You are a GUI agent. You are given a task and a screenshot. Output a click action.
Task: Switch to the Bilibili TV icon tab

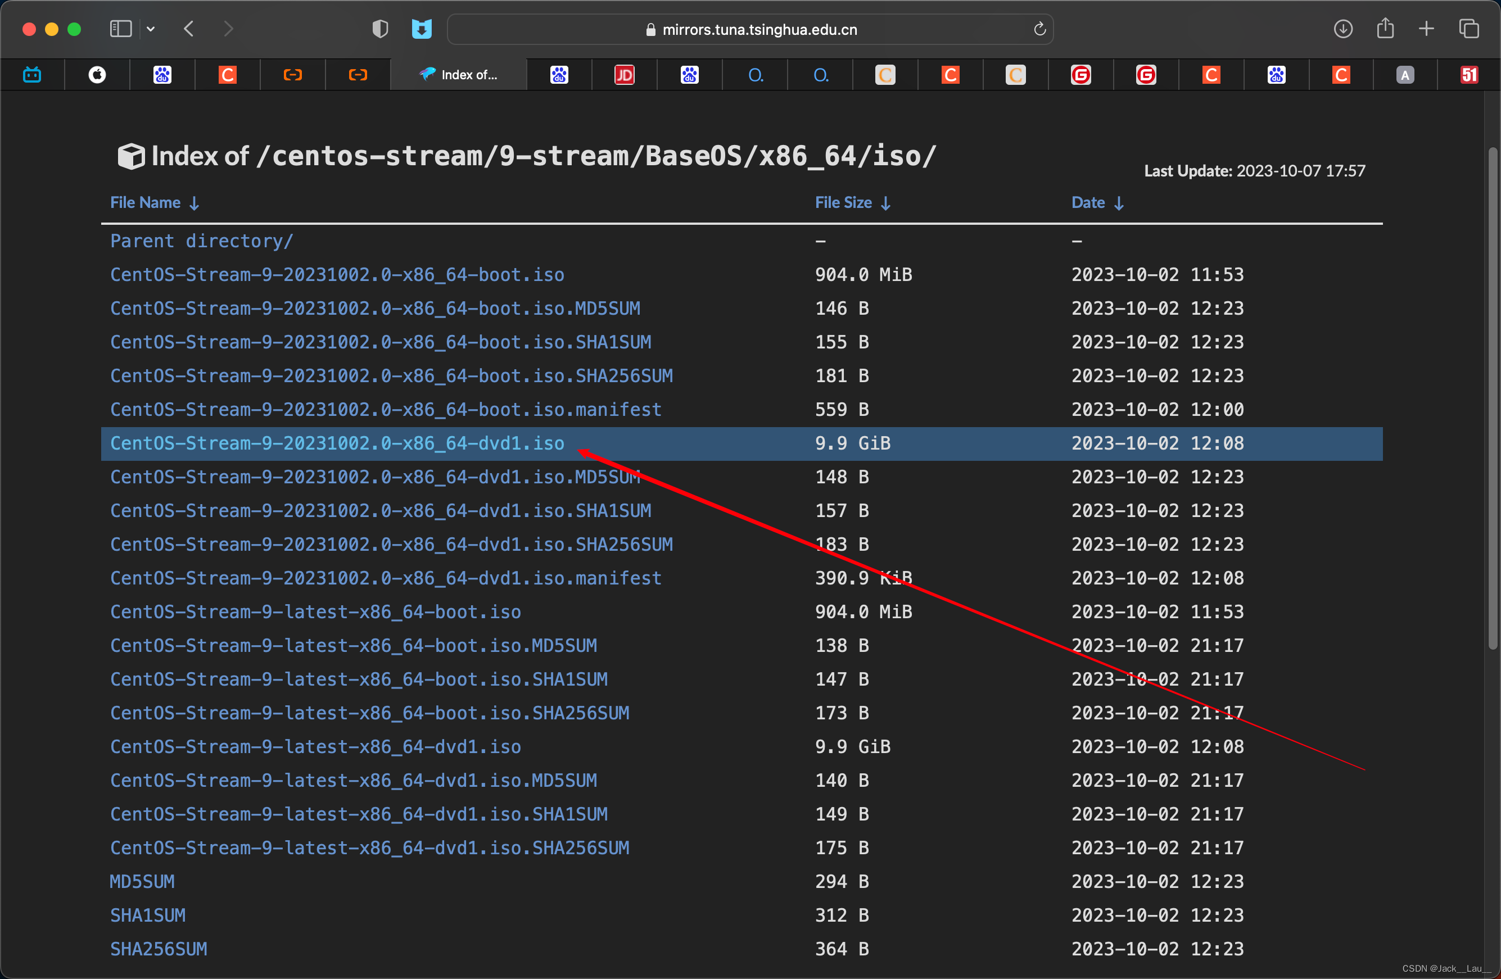pos(32,75)
